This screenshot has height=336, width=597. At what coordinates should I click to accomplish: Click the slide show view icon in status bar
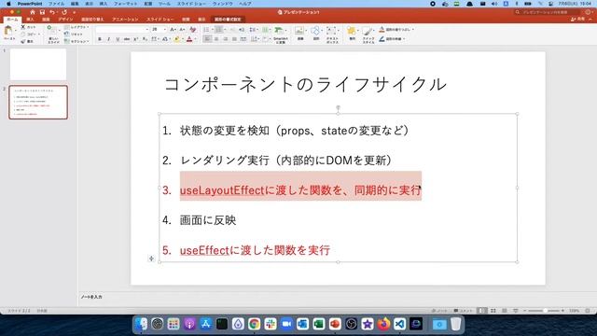[516, 311]
